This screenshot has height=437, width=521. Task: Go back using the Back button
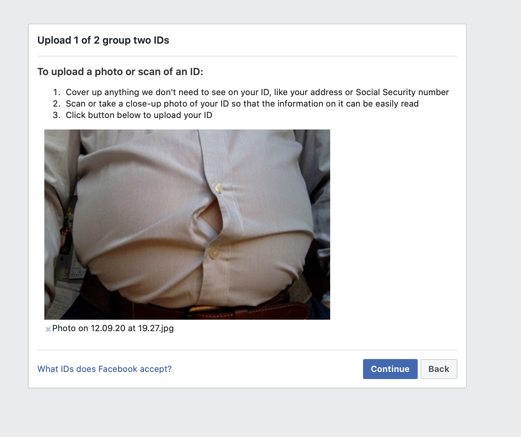point(439,369)
